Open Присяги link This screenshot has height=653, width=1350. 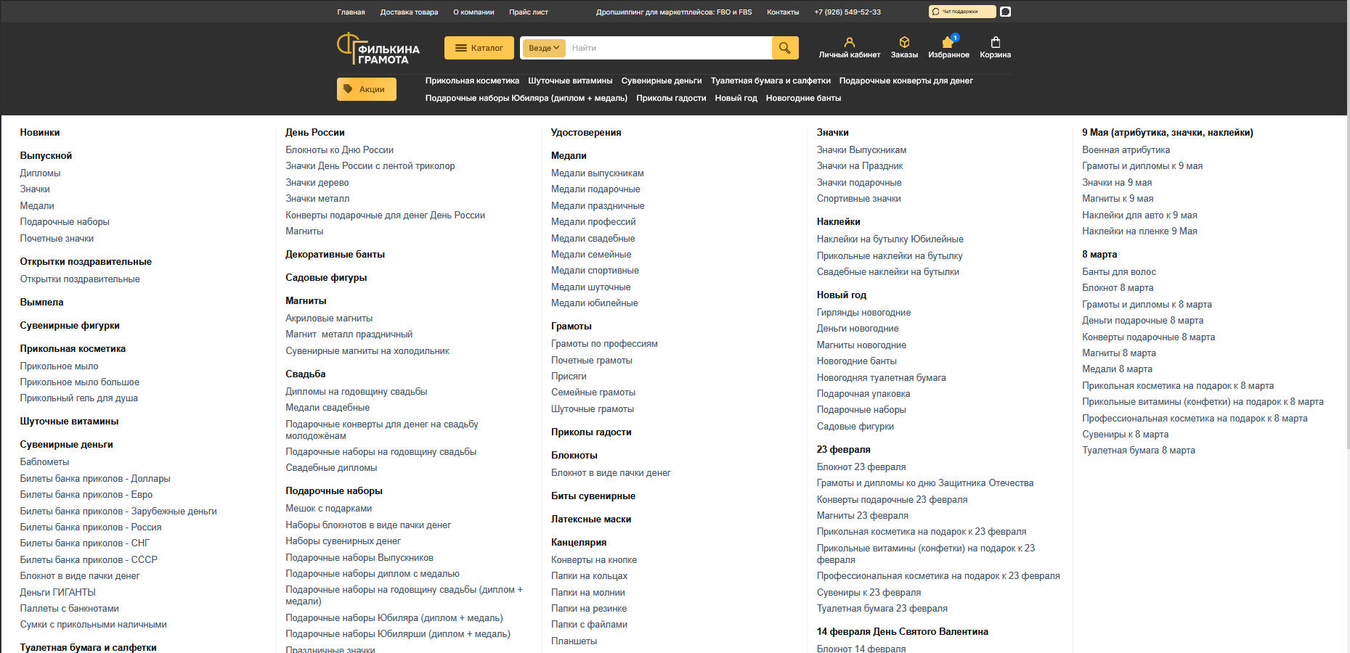click(569, 377)
